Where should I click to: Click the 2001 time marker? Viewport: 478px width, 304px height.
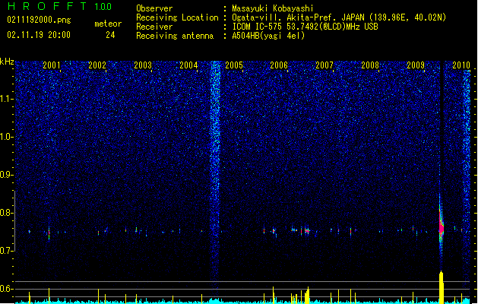51,65
